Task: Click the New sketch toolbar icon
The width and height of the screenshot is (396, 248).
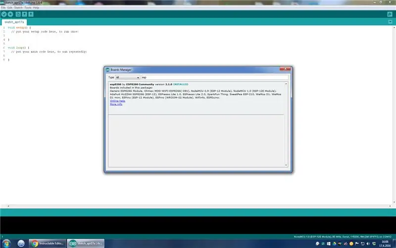Action: (x=18, y=14)
